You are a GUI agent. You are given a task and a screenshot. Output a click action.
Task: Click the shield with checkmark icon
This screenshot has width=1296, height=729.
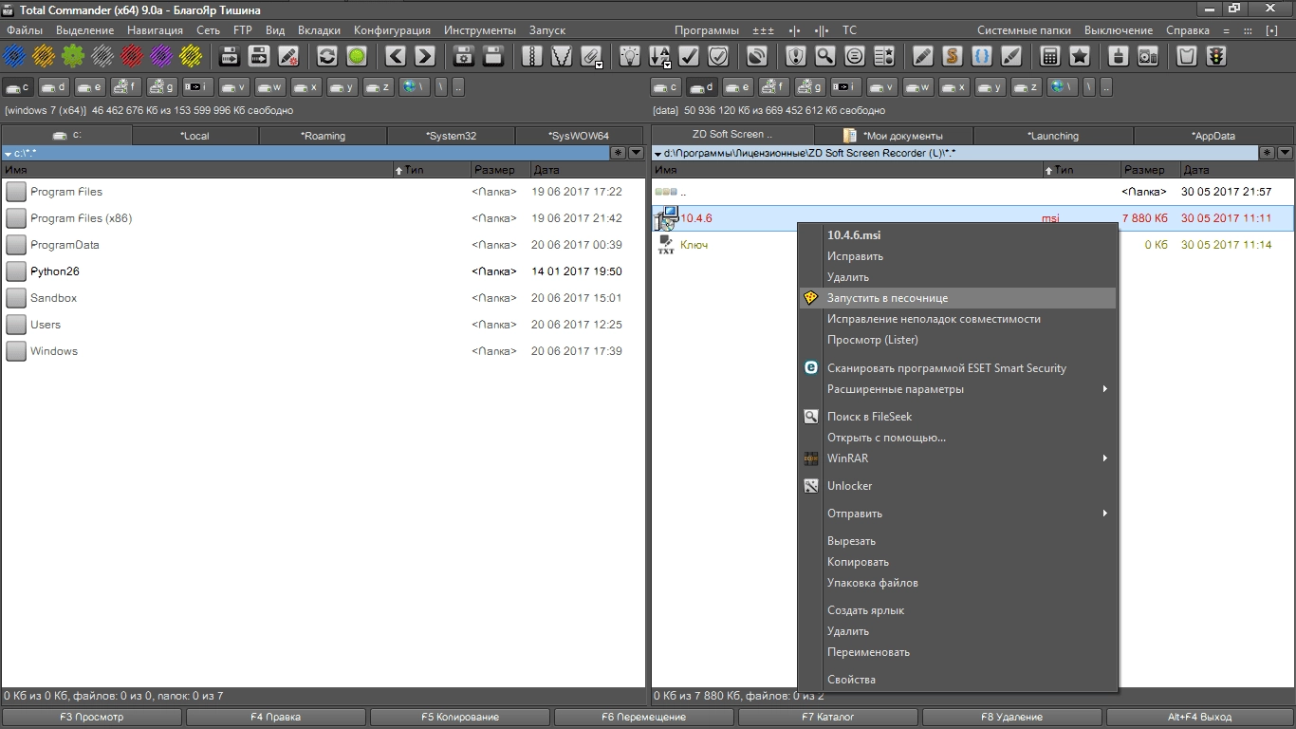(719, 56)
